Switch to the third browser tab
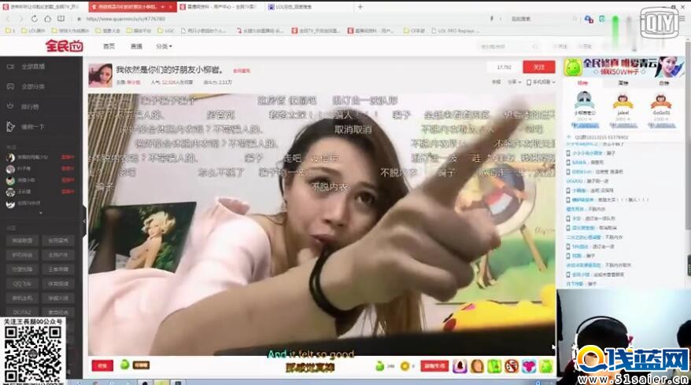Image resolution: width=691 pixels, height=385 pixels. [221, 7]
